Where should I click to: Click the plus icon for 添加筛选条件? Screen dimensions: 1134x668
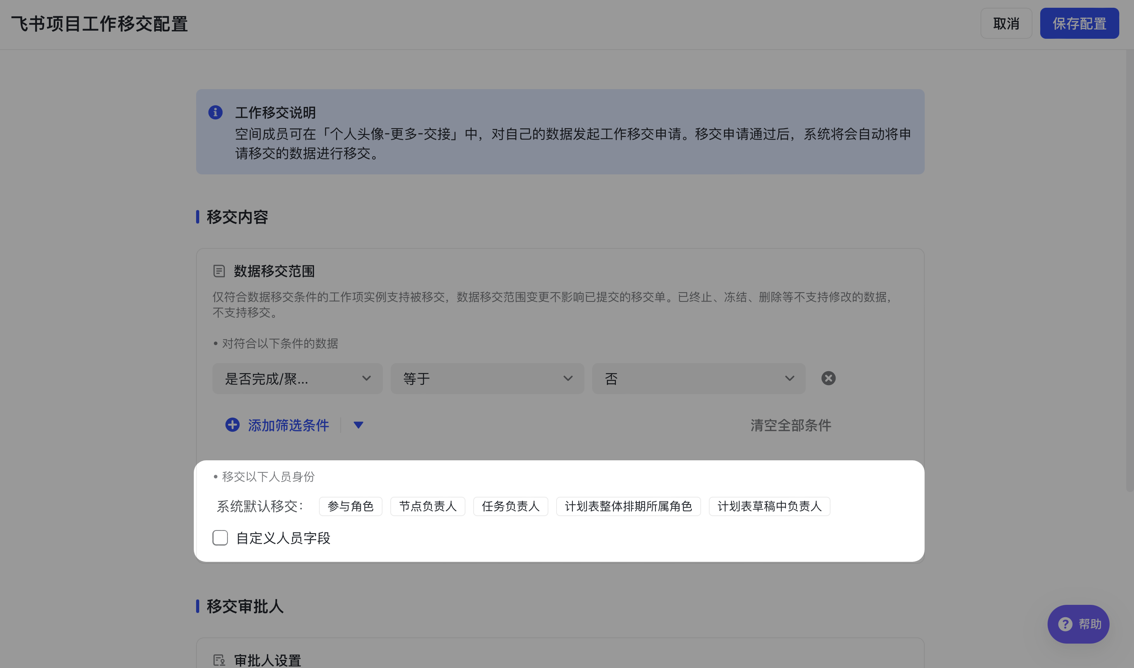pyautogui.click(x=232, y=425)
